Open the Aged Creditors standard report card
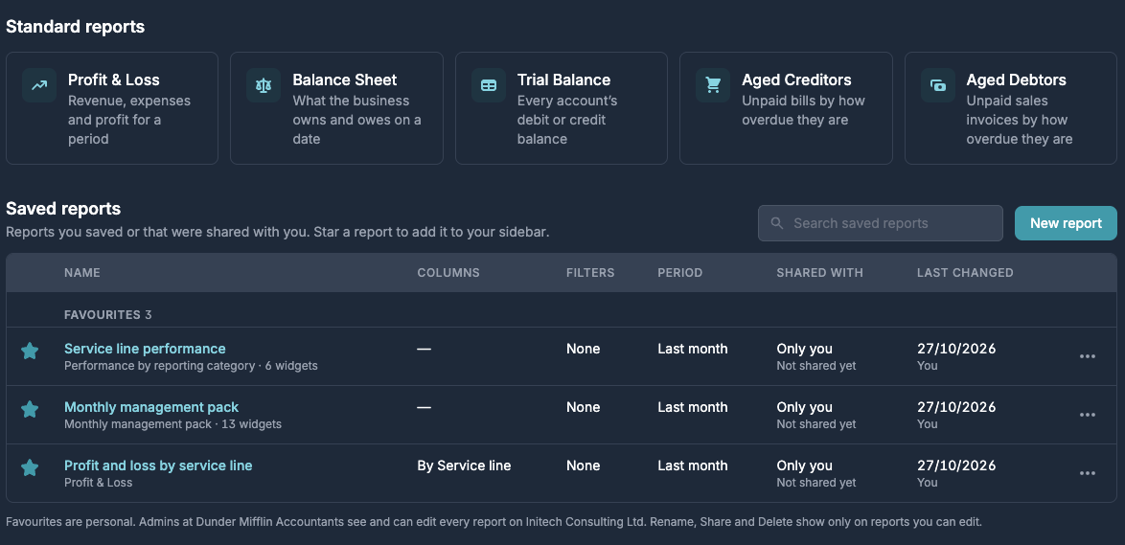The width and height of the screenshot is (1125, 545). [x=786, y=108]
